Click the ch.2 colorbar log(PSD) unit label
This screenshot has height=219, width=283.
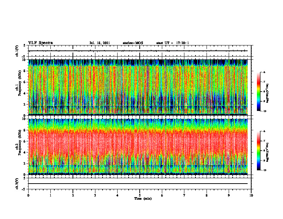(268, 152)
